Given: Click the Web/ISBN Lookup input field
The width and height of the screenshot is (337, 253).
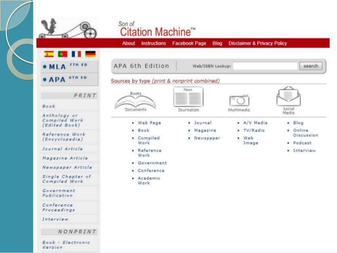Looking at the screenshot, I should [x=266, y=66].
